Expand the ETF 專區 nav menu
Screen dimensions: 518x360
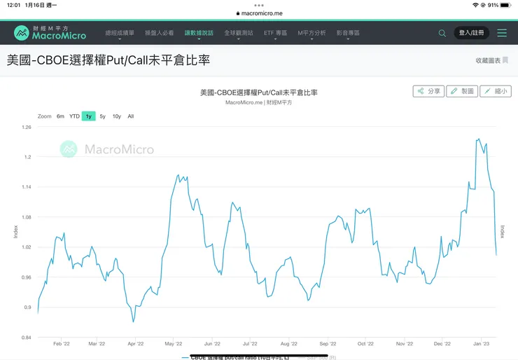coord(275,33)
